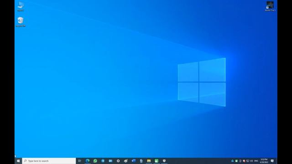292x164 pixels.
Task: Open the Word icon on the taskbar
Action: click(134, 161)
